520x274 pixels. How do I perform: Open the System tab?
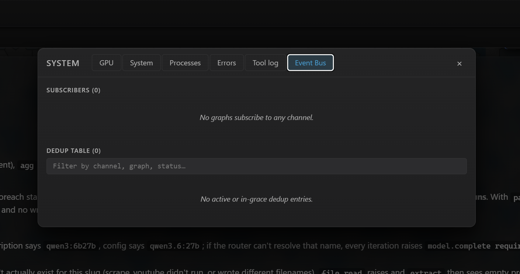click(141, 63)
